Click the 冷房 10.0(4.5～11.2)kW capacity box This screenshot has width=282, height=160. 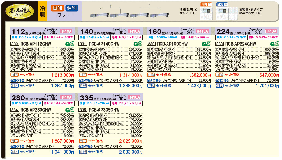pos(26,37)
